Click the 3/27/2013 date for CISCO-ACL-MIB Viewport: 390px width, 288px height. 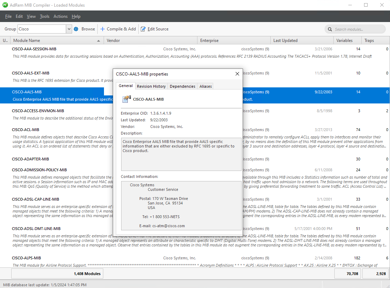(x=323, y=130)
